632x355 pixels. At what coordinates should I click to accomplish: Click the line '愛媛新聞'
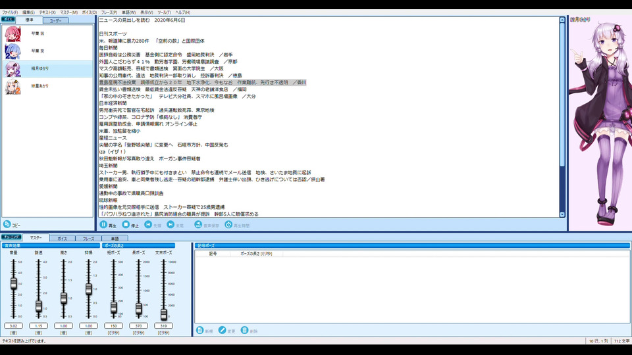coord(109,186)
